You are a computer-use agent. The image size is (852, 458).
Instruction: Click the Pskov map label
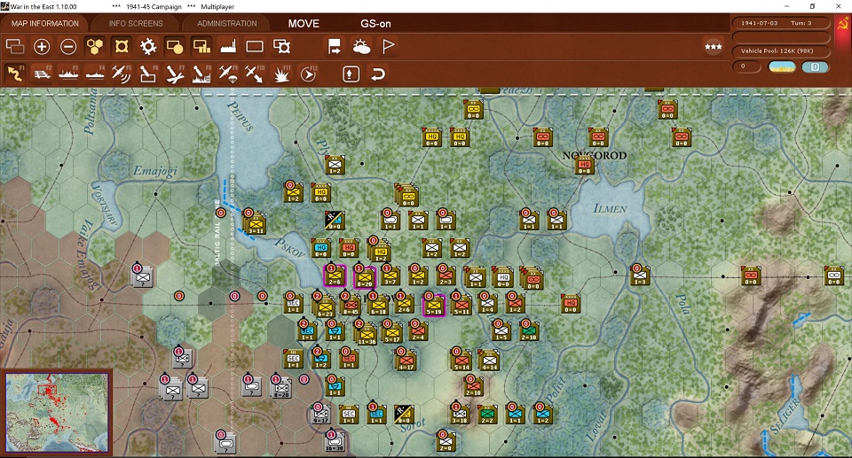[288, 249]
